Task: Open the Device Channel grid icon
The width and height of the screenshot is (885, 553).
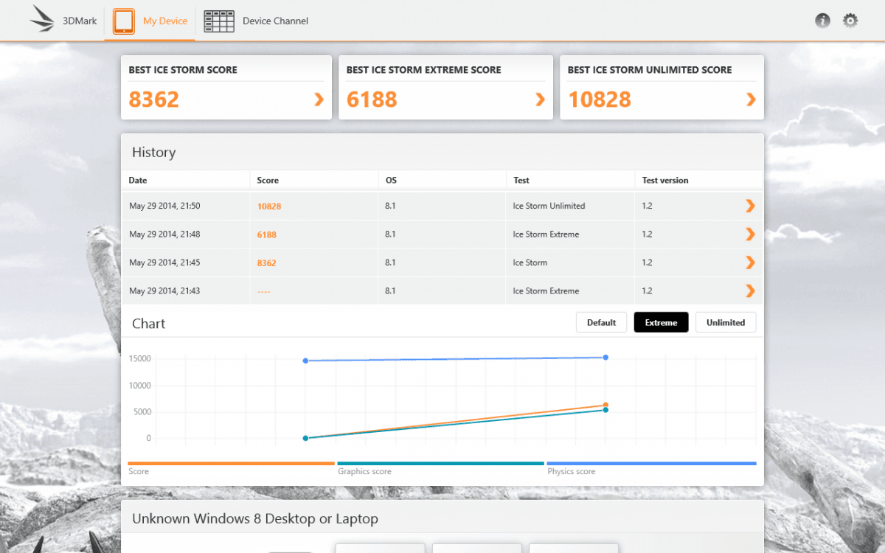Action: point(219,21)
